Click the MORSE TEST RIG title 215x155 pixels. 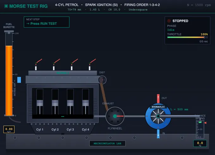pos(28,6)
